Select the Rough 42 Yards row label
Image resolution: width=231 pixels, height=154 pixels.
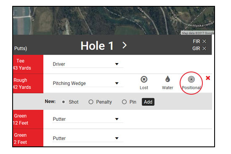[28, 84]
